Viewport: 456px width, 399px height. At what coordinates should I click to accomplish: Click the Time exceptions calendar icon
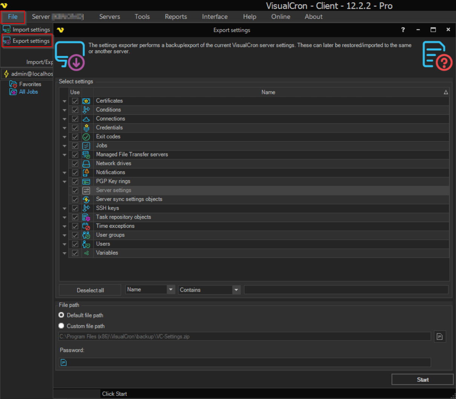pos(86,226)
